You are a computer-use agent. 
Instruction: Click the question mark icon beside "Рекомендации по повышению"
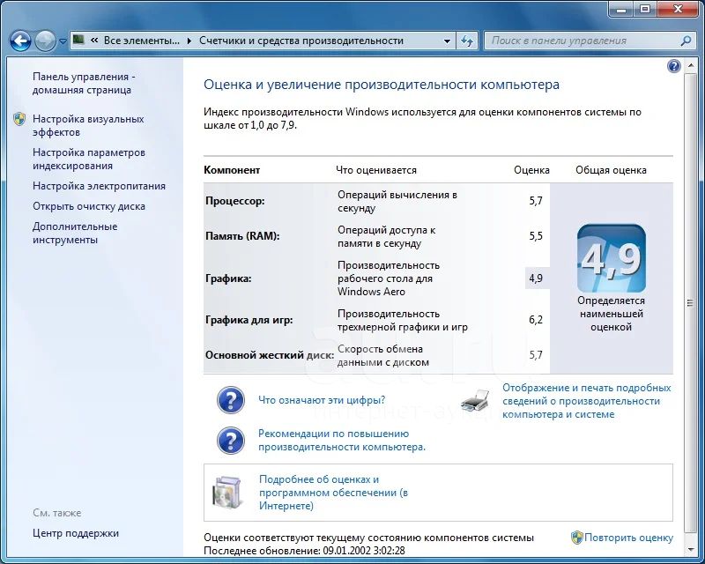[231, 440]
